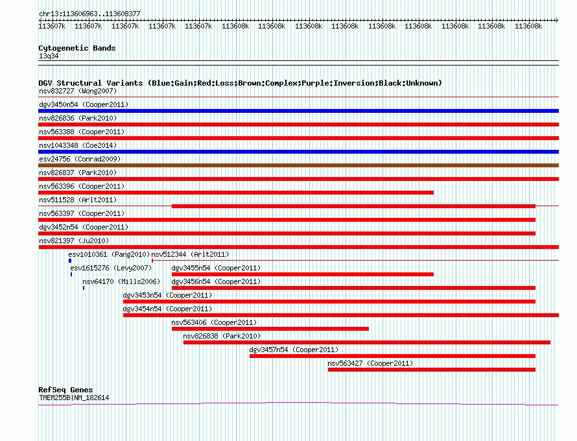Select the blue nsv1043348 gain bar

(298, 152)
